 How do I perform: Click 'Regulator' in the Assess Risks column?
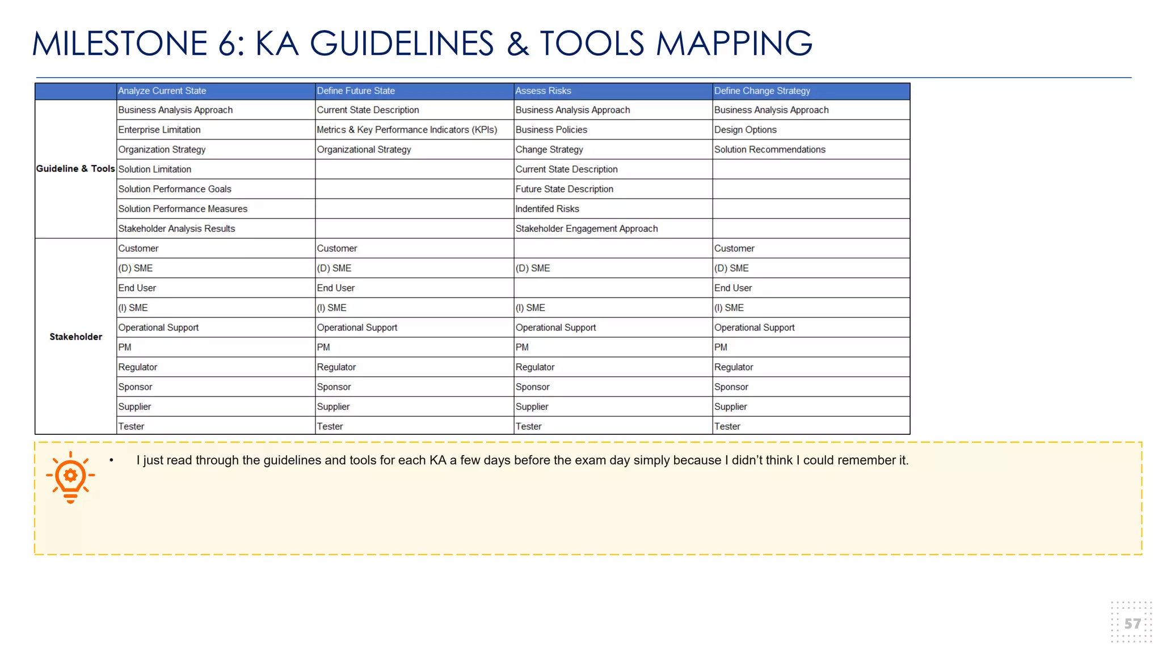(x=613, y=367)
